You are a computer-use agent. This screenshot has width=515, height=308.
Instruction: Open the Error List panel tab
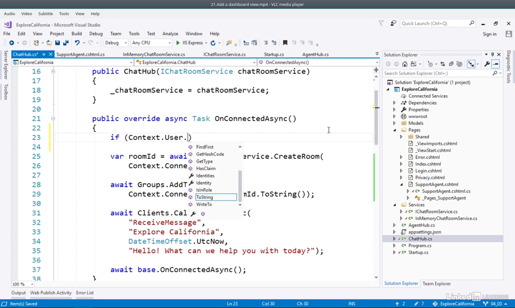click(85, 293)
